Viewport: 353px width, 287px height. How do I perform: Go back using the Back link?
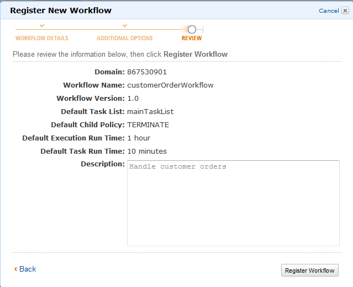pyautogui.click(x=28, y=269)
